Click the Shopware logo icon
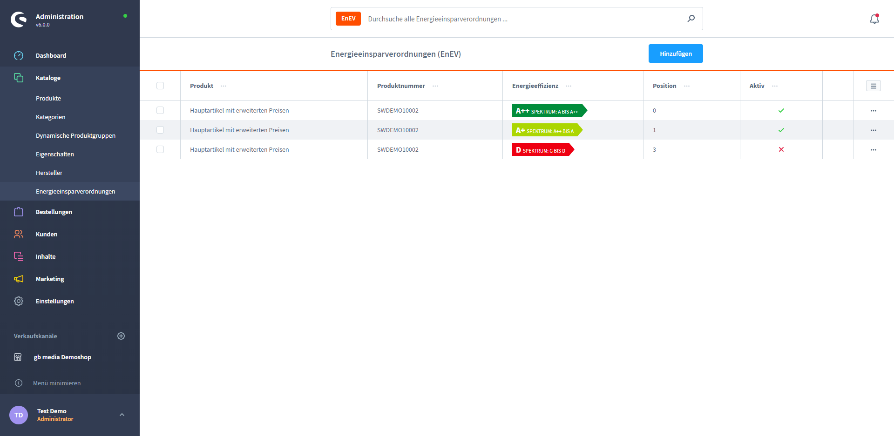This screenshot has width=894, height=436. coord(19,20)
